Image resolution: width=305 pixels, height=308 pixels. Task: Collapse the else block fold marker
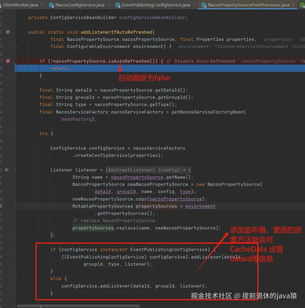coord(15,279)
